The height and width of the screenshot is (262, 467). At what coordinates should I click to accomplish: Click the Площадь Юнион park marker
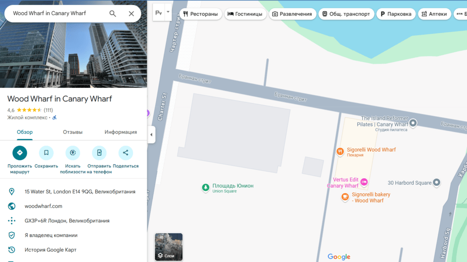coord(206,188)
